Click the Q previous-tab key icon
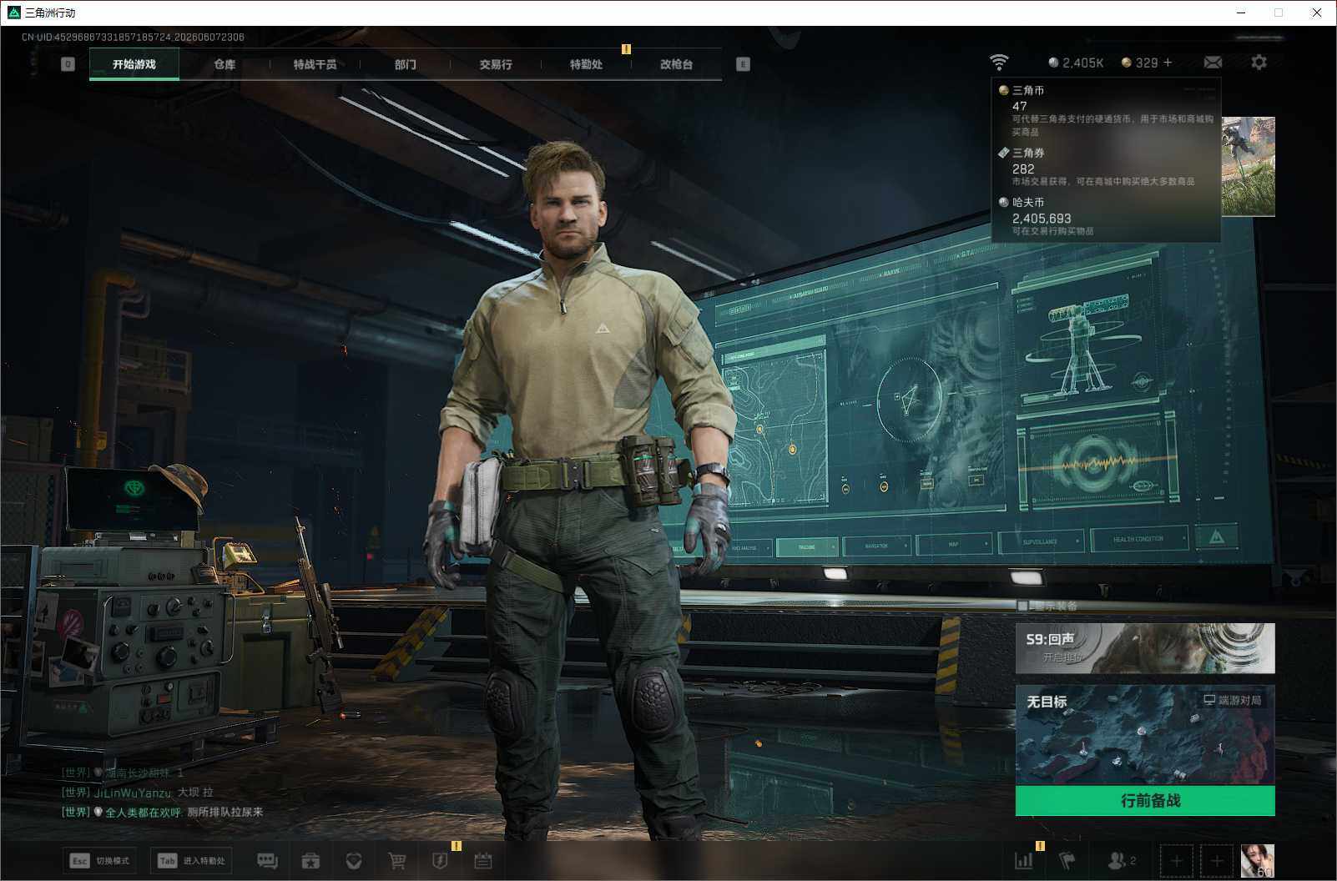 [68, 64]
